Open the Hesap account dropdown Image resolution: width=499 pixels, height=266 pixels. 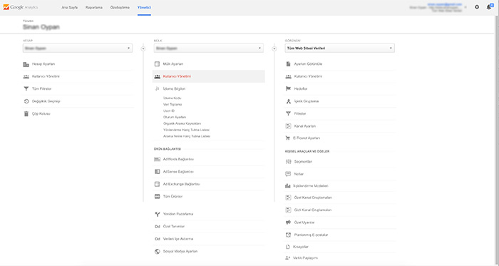coord(78,48)
